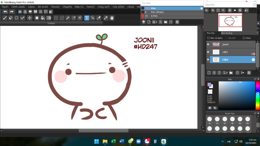Click the export share icon
This screenshot has width=260, height=146.
click(x=25, y=12)
